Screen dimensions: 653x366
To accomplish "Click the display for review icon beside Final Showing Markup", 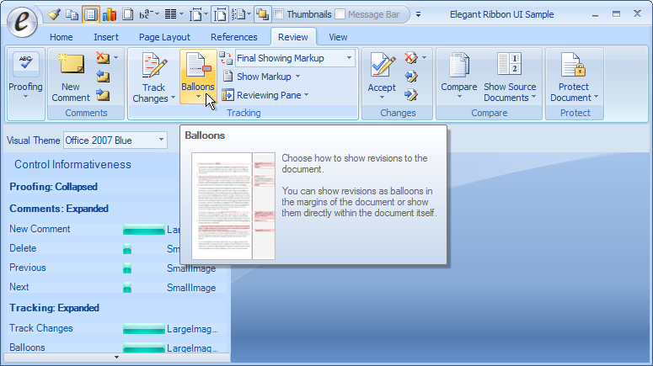I will pos(226,58).
